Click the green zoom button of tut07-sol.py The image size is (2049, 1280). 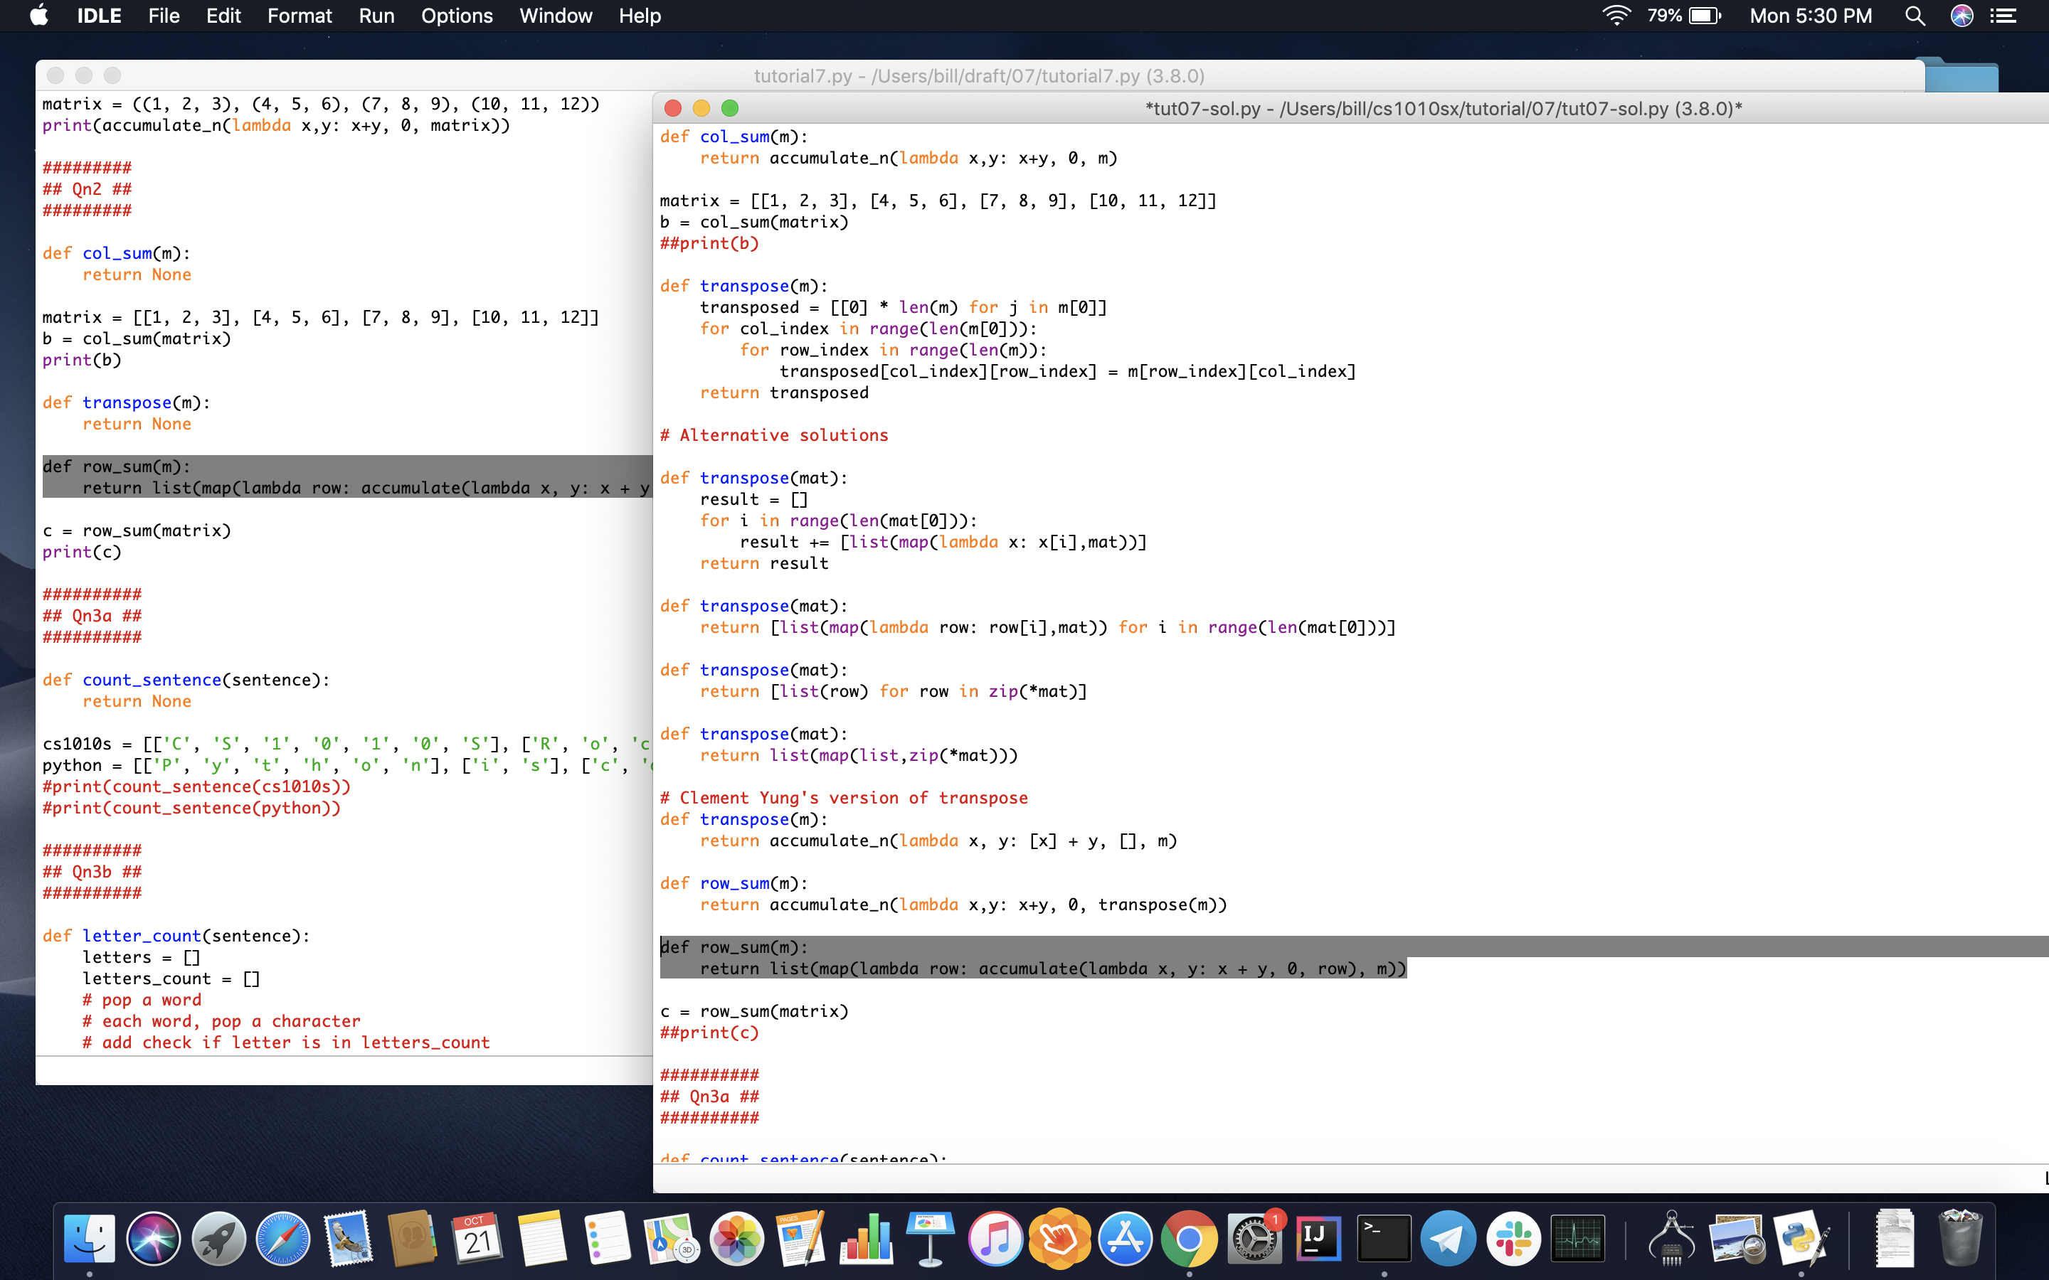click(730, 108)
